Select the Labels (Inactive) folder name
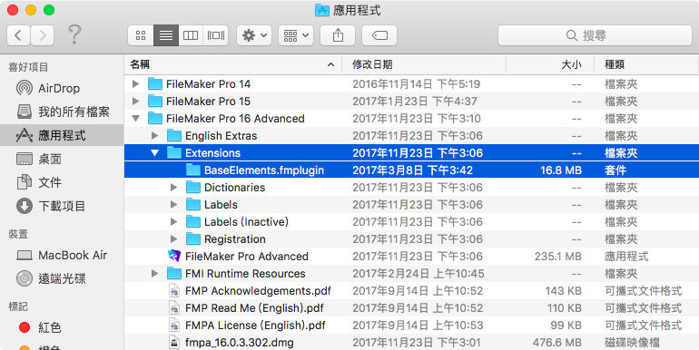The image size is (699, 350). [x=246, y=222]
